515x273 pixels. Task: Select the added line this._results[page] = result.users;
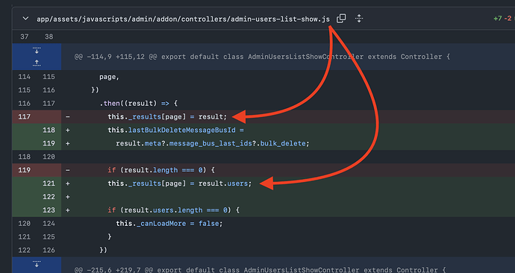tap(180, 183)
